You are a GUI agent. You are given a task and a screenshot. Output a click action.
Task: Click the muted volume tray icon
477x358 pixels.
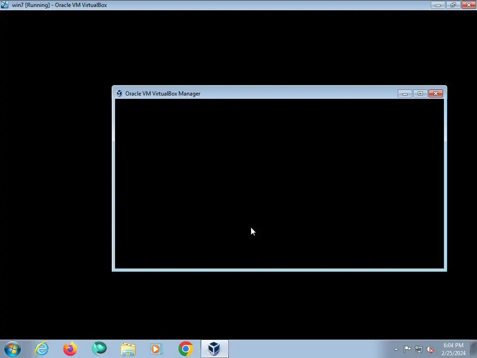tap(430, 349)
